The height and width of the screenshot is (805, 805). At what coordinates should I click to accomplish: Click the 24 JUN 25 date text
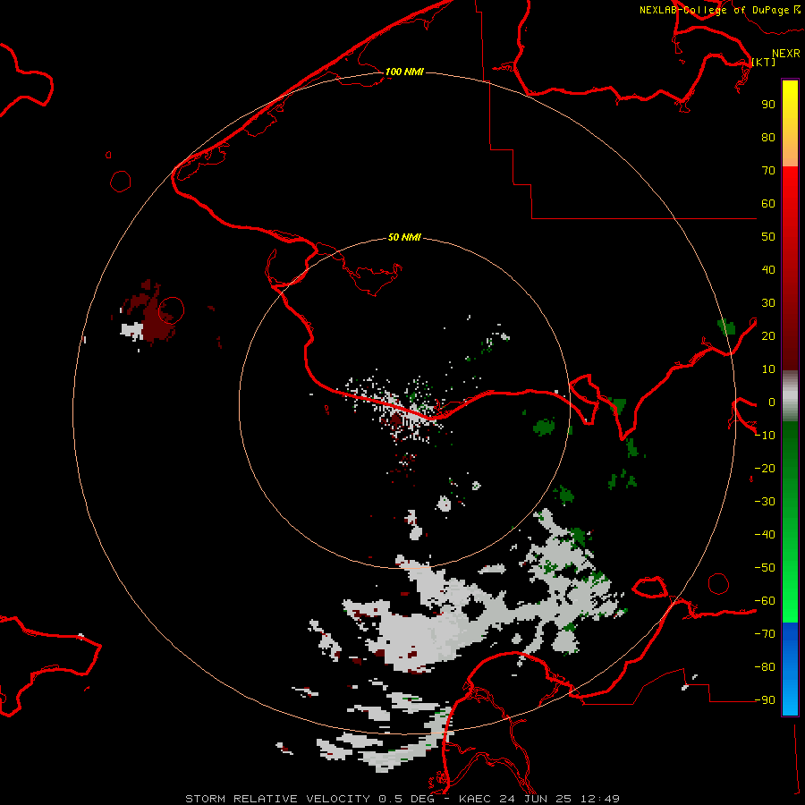[536, 799]
